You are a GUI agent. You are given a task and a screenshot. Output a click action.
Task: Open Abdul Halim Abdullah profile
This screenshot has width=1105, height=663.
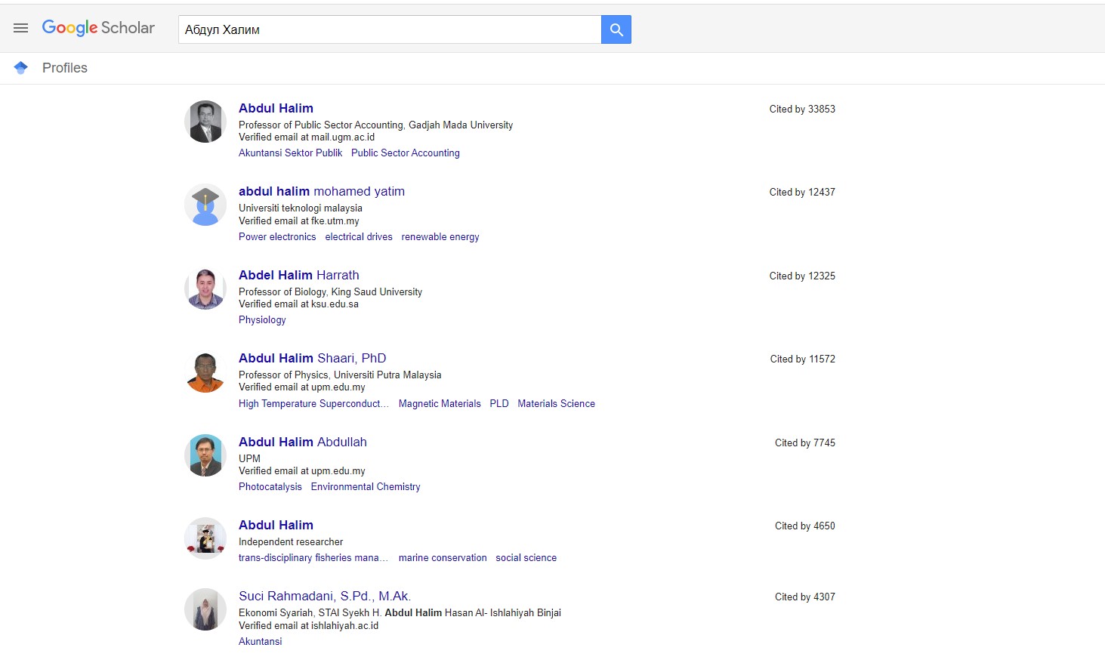pos(303,442)
